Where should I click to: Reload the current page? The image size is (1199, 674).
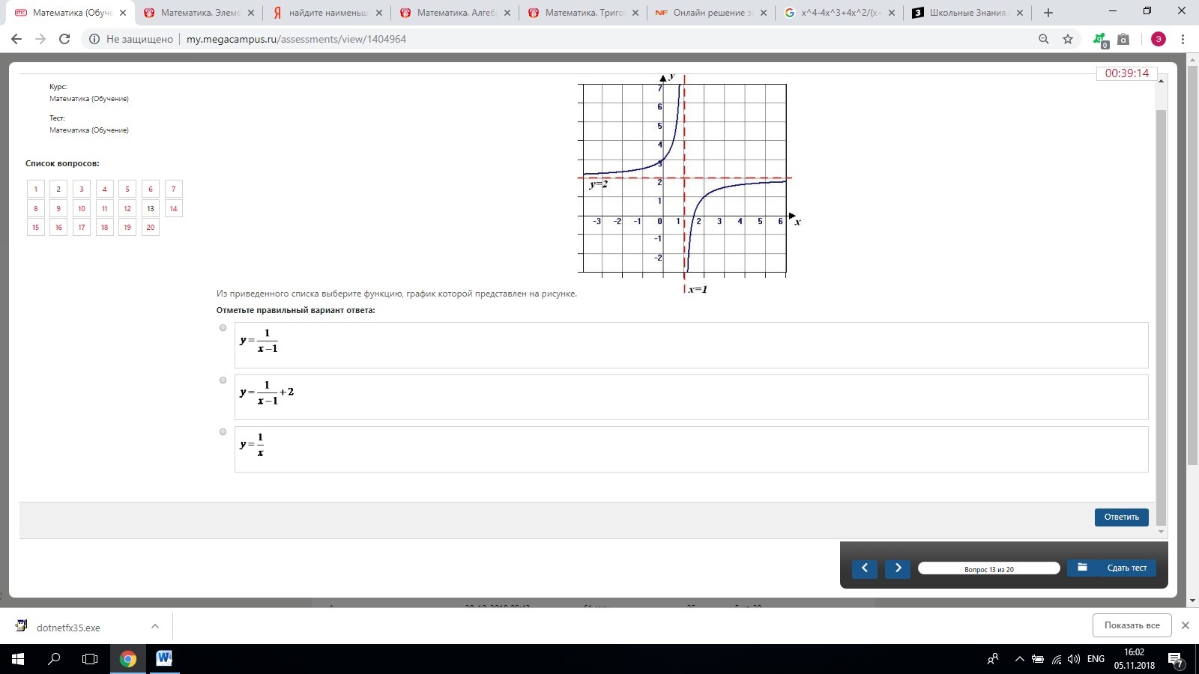[64, 39]
